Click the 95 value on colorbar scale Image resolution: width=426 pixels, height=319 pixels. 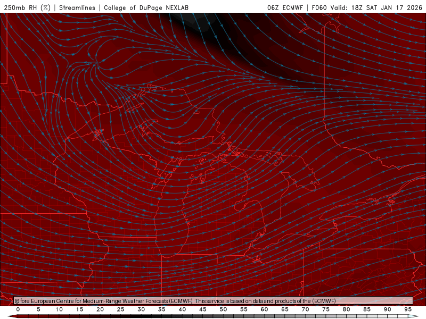[408, 309]
